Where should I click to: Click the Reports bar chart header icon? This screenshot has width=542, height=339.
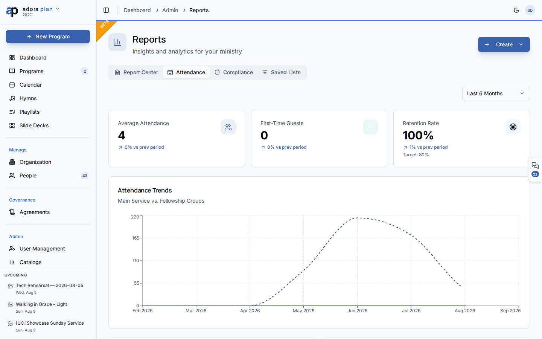click(x=117, y=42)
